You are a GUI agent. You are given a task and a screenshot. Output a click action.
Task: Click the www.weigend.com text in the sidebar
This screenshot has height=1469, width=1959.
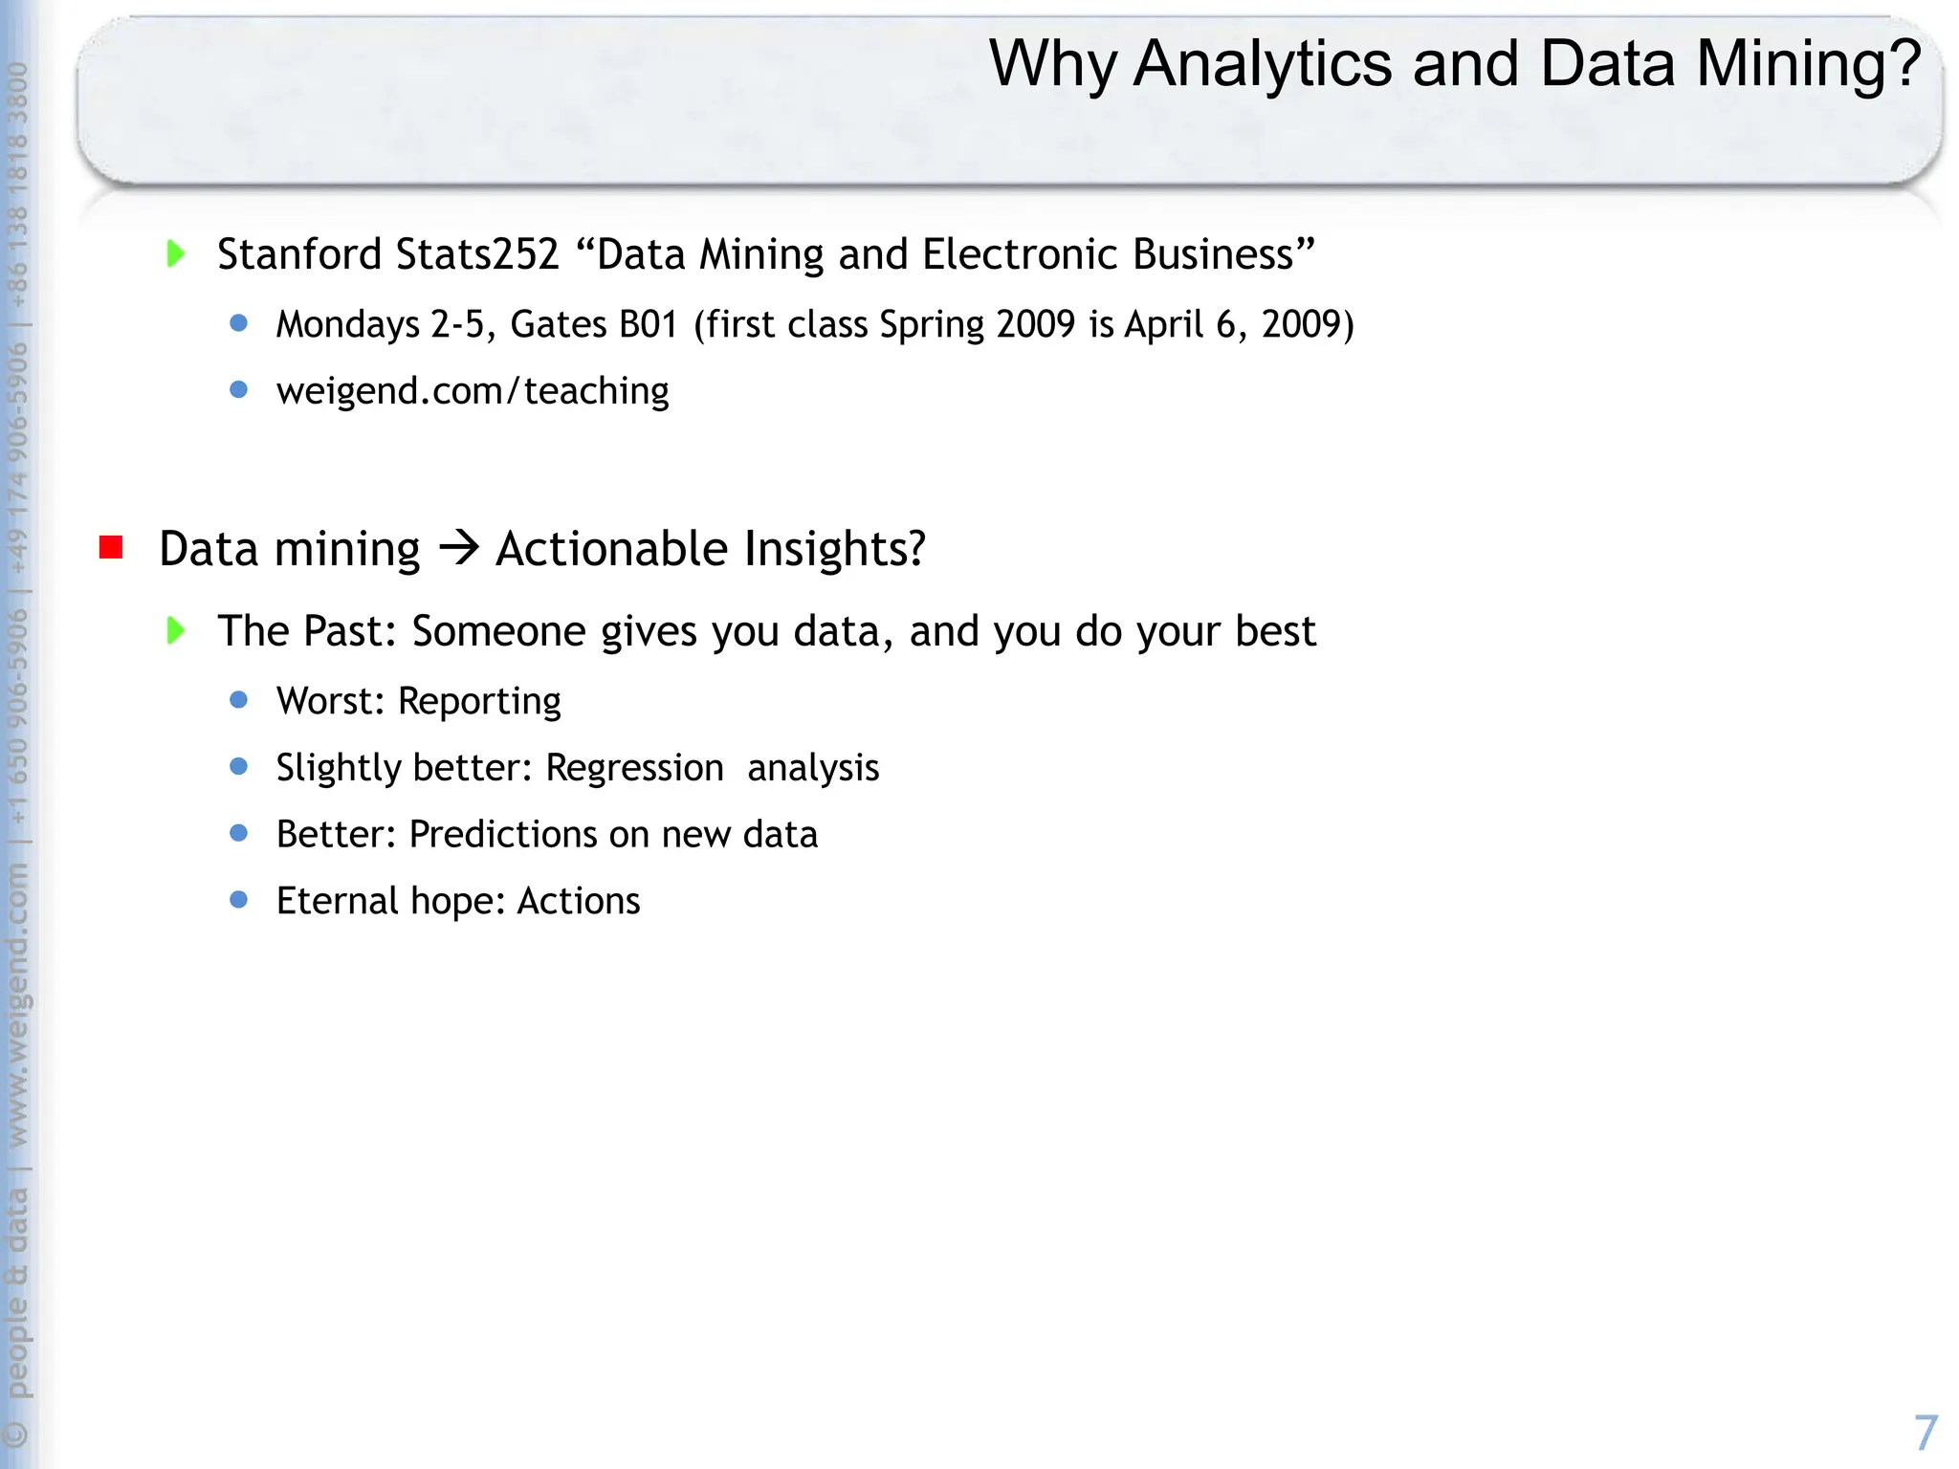[17, 1004]
